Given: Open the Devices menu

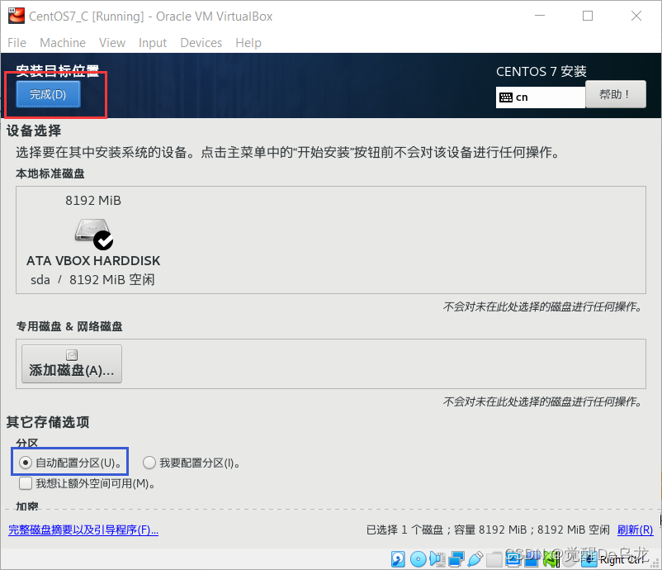Looking at the screenshot, I should pyautogui.click(x=201, y=43).
